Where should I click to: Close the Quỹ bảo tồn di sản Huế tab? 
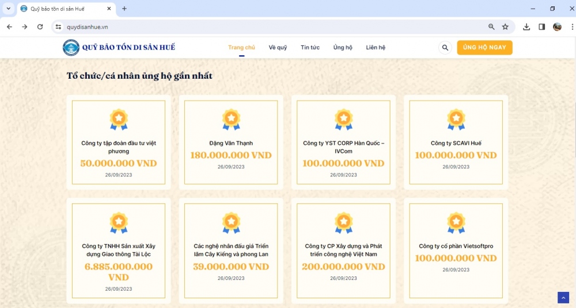point(109,9)
